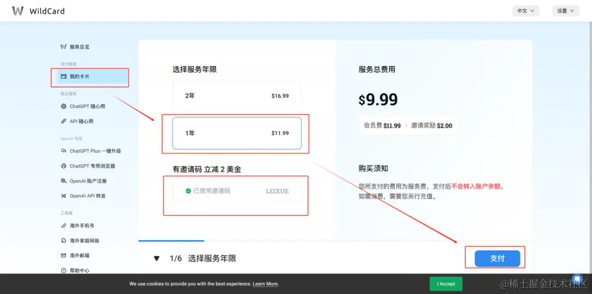The image size is (592, 294).
Task: Select the 1年 $11.99 plan
Action: click(x=237, y=133)
